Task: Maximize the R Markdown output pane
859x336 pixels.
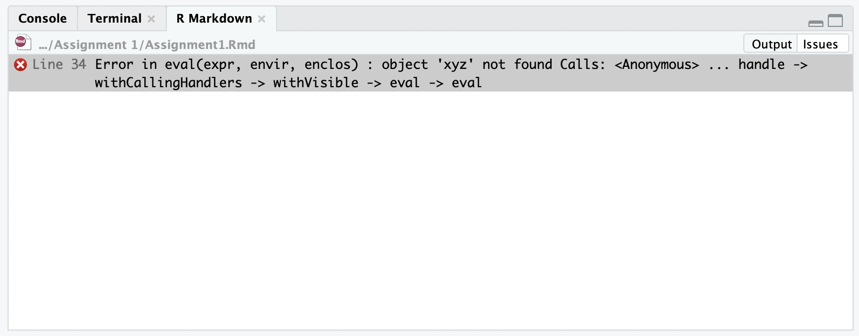Action: [835, 22]
